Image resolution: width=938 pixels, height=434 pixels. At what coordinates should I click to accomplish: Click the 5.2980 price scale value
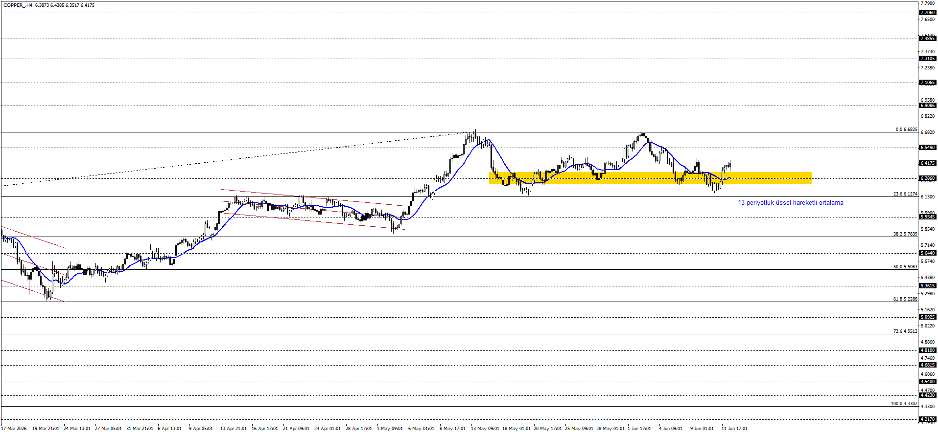coord(928,294)
